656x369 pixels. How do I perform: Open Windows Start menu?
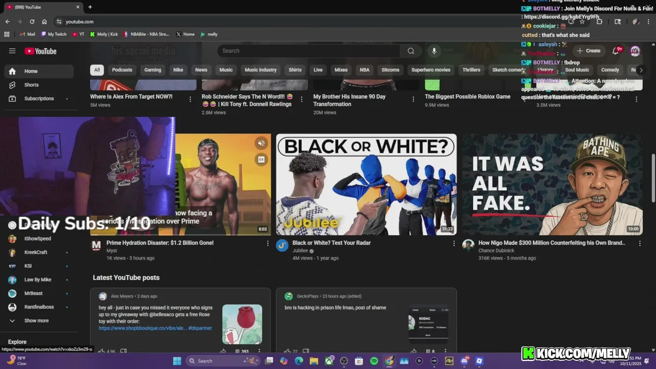[177, 361]
